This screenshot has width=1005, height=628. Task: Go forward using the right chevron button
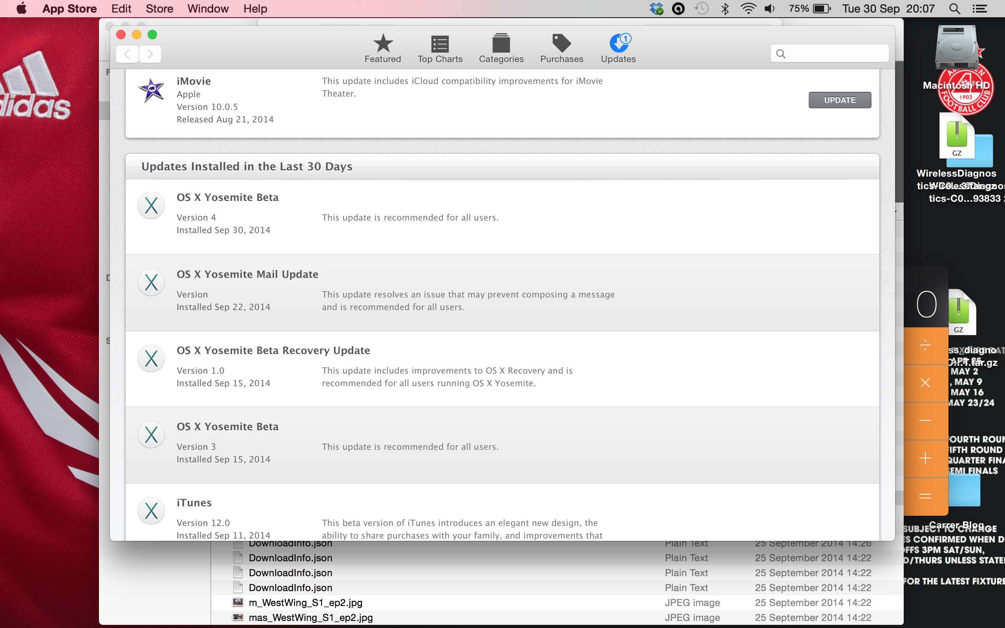pyautogui.click(x=150, y=54)
